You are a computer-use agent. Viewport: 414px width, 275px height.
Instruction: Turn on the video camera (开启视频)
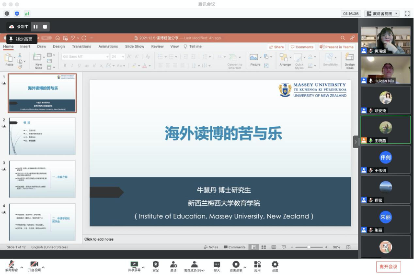pos(34,264)
